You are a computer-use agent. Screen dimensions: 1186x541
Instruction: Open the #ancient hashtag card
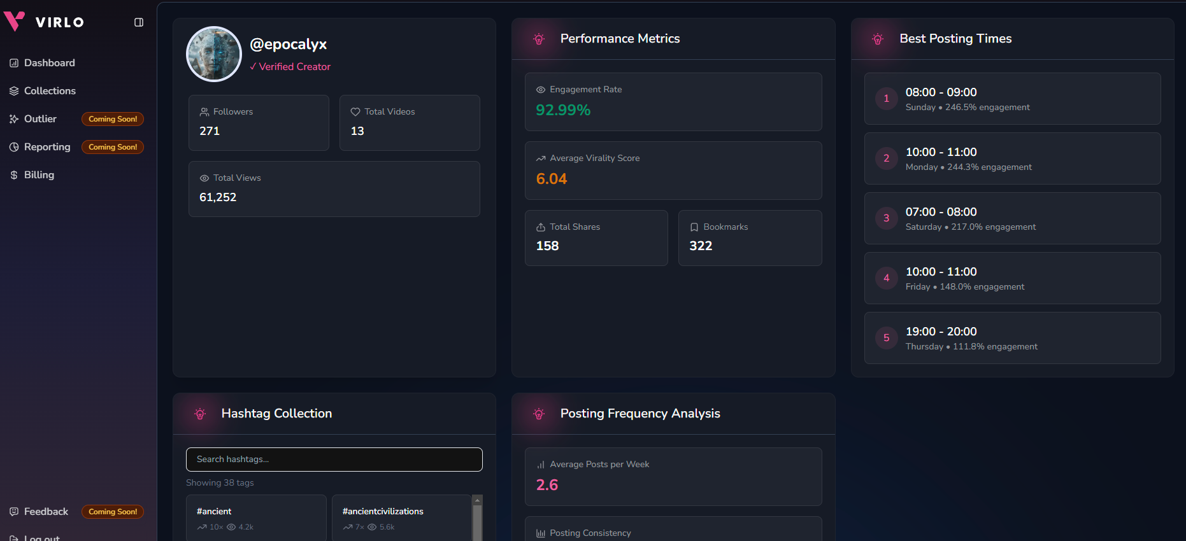click(256, 518)
